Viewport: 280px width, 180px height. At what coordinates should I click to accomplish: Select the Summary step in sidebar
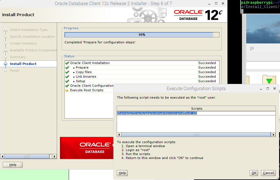[x=18, y=57]
